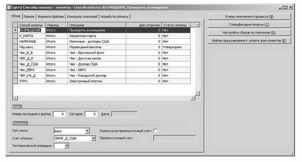This screenshot has width=302, height=162.
Task: Open Файлы предъявления к оплате для клиентов
Action: 249,41
